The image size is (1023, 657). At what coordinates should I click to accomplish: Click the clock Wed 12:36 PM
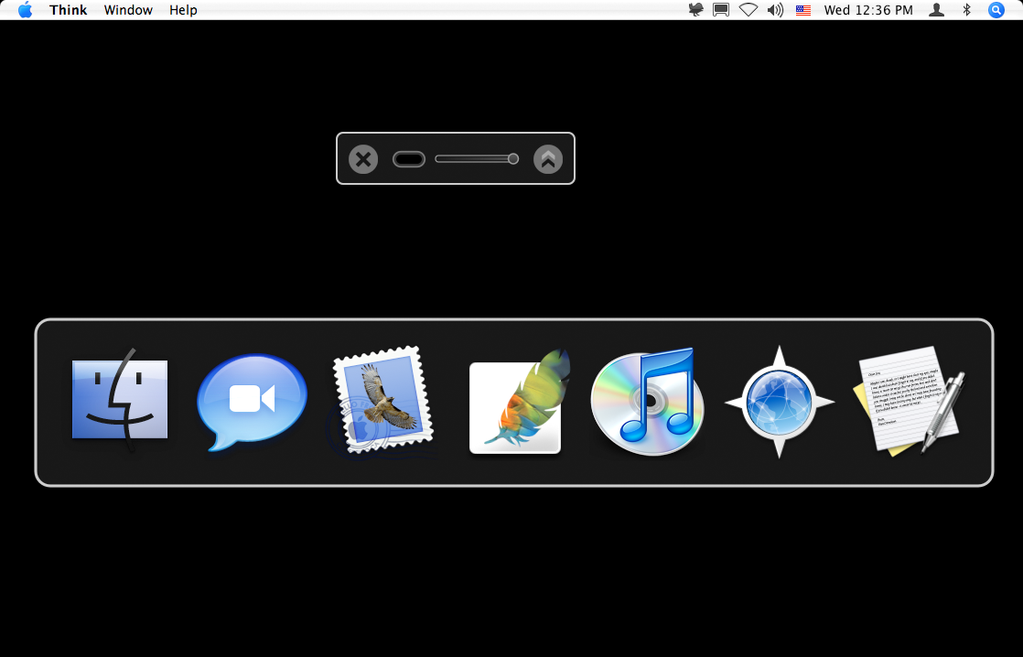[868, 10]
